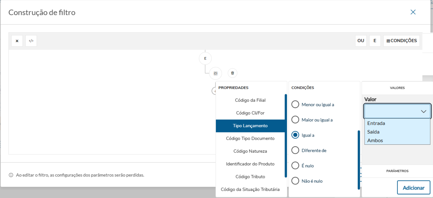Image resolution: width=433 pixels, height=198 pixels.
Task: Select Código Tributo property
Action: point(250,177)
